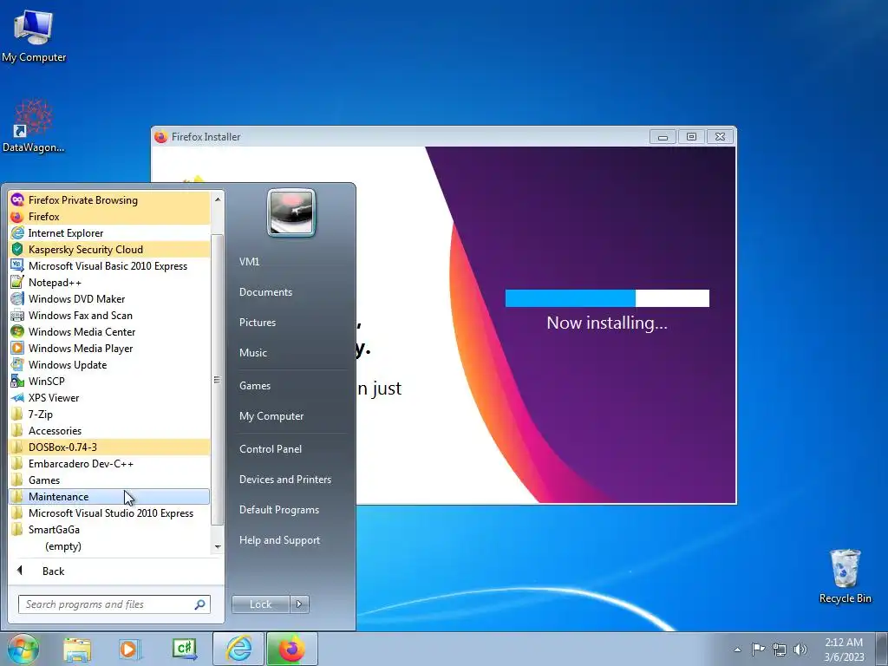
Task: Open Firefox Private Browsing from Start menu
Action: click(109, 200)
